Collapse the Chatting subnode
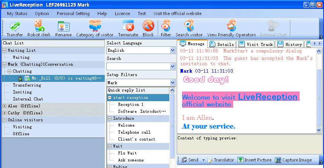The image size is (324, 168). click(x=10, y=71)
